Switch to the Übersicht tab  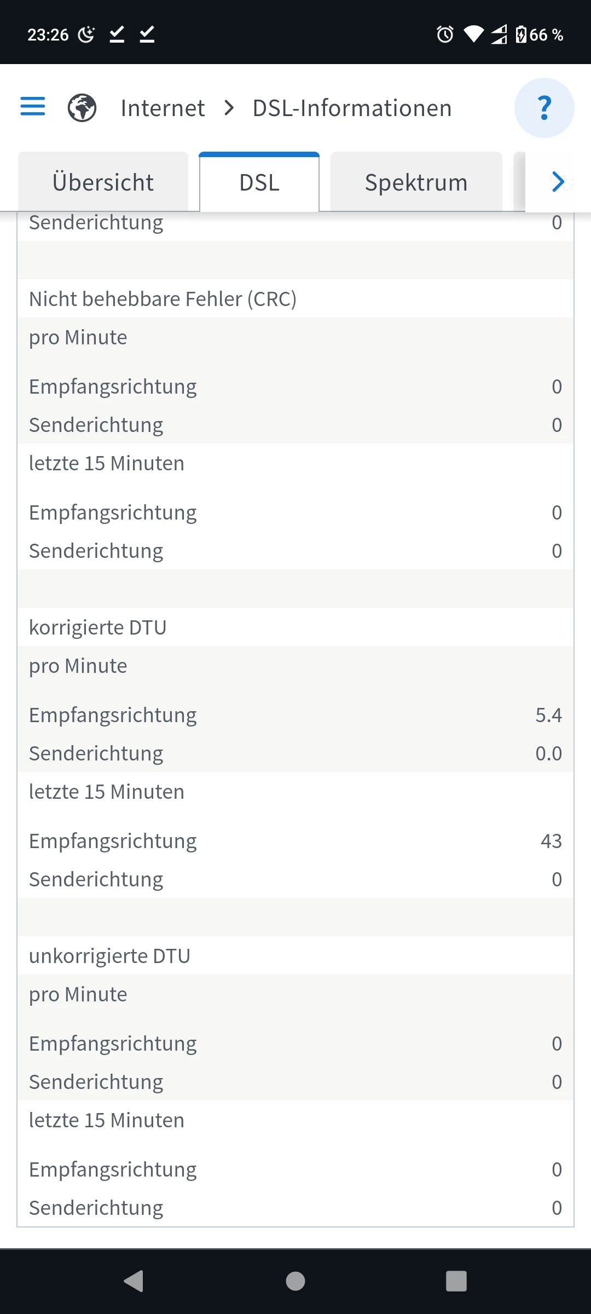103,182
